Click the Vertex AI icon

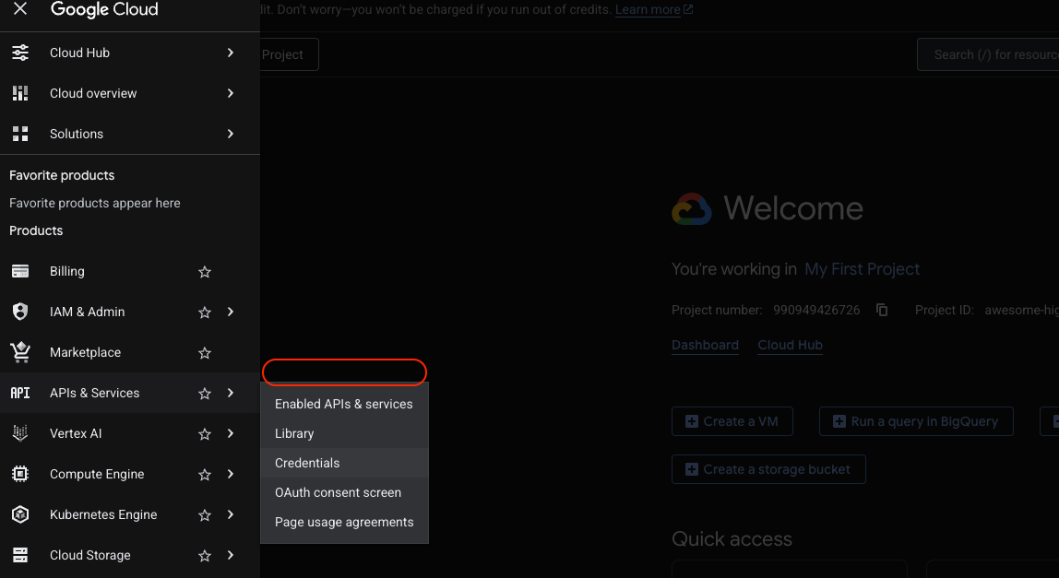tap(20, 433)
